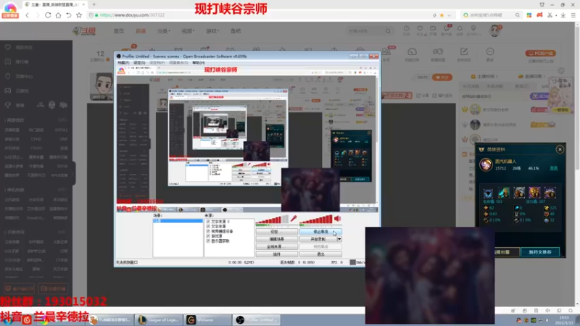Open the 设定(S) menu in OBS

139,63
